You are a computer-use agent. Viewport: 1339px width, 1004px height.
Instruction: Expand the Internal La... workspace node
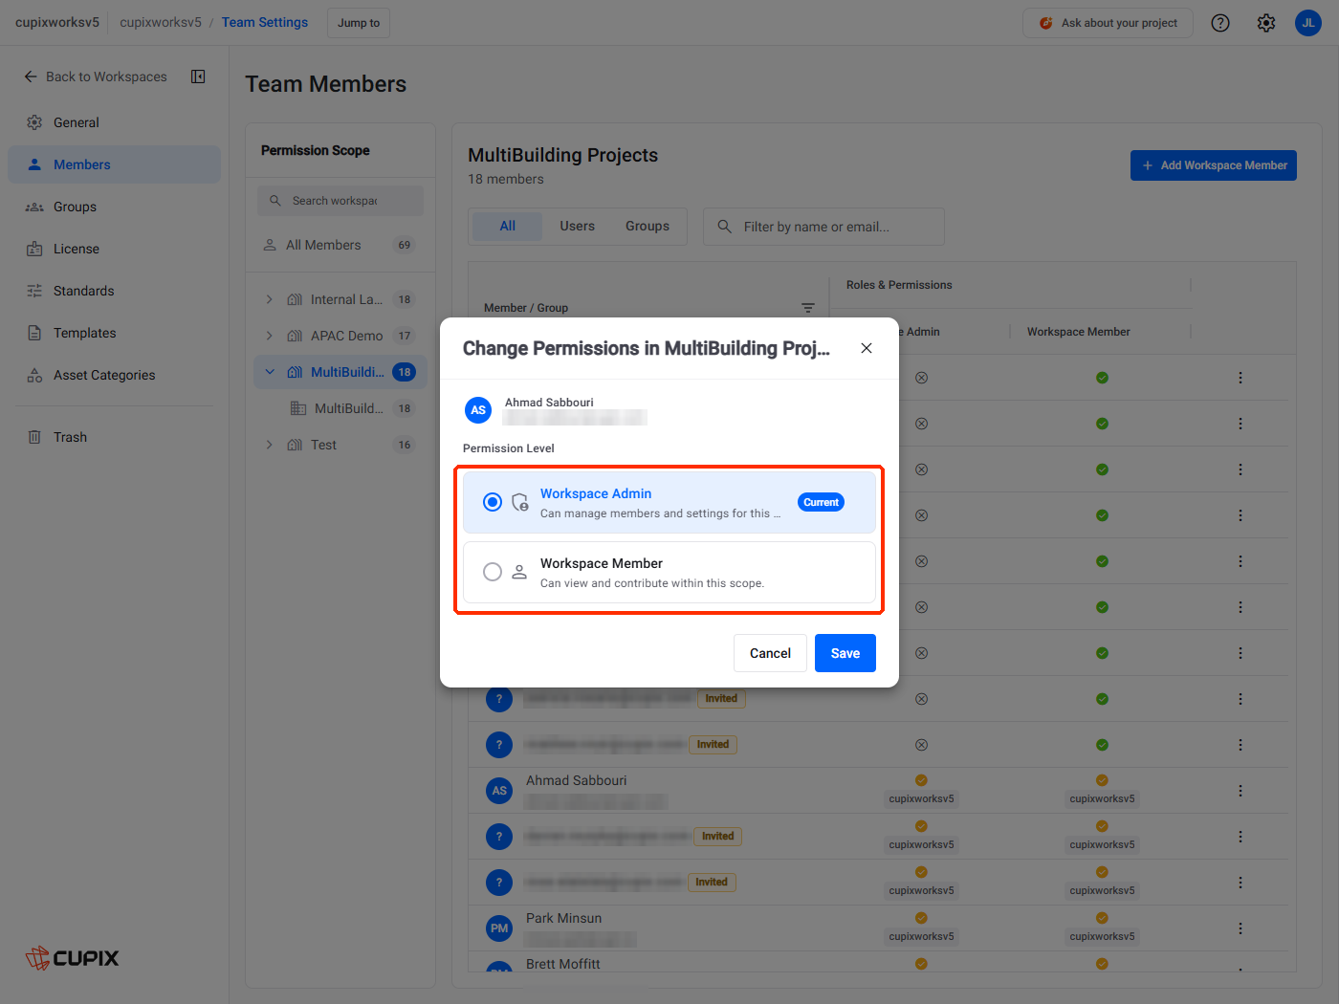pos(270,299)
